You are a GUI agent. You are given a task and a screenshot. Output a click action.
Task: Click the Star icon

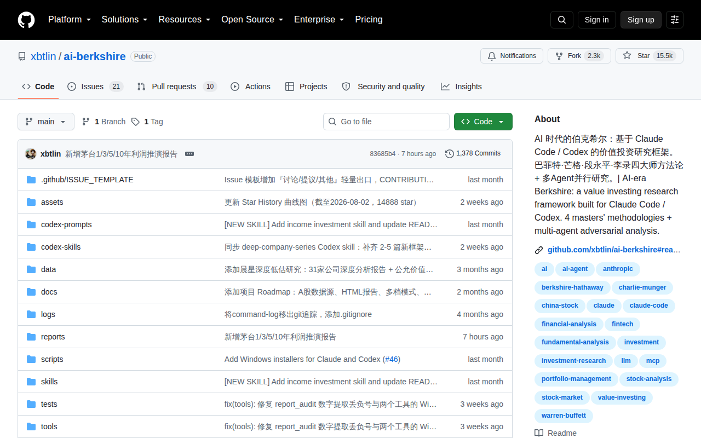tap(627, 56)
